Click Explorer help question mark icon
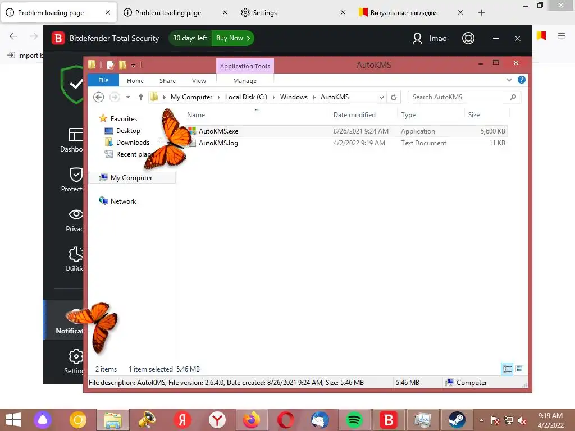This screenshot has height=431, width=575. (x=522, y=80)
